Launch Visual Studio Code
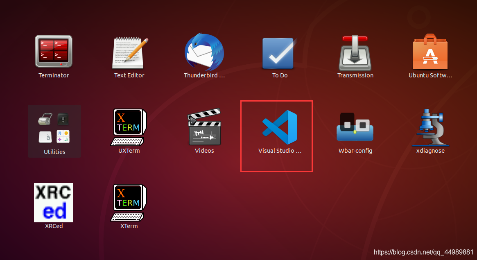Screen dimensions: 477x260 279,127
